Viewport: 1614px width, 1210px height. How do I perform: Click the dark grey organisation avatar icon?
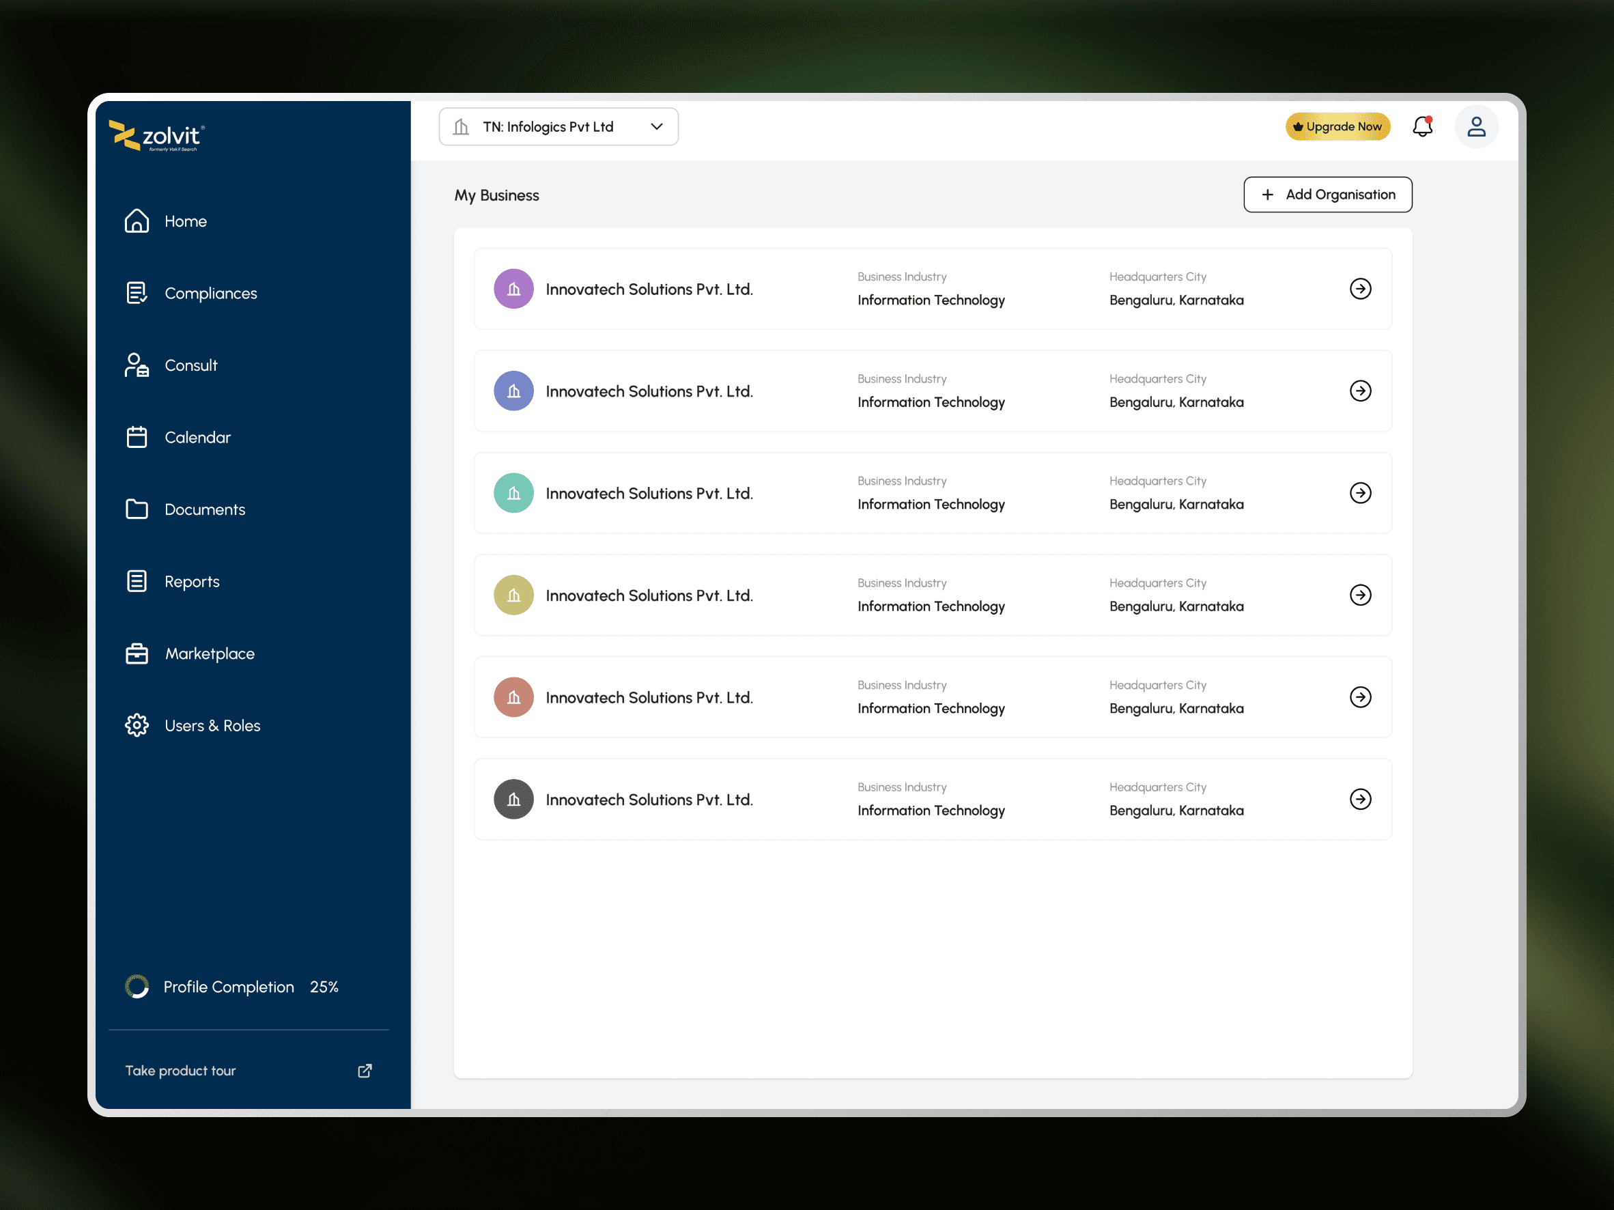point(513,799)
